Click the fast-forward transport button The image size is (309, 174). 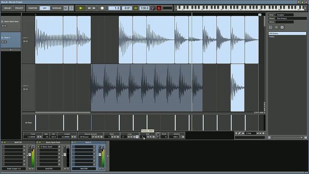pos(94,8)
